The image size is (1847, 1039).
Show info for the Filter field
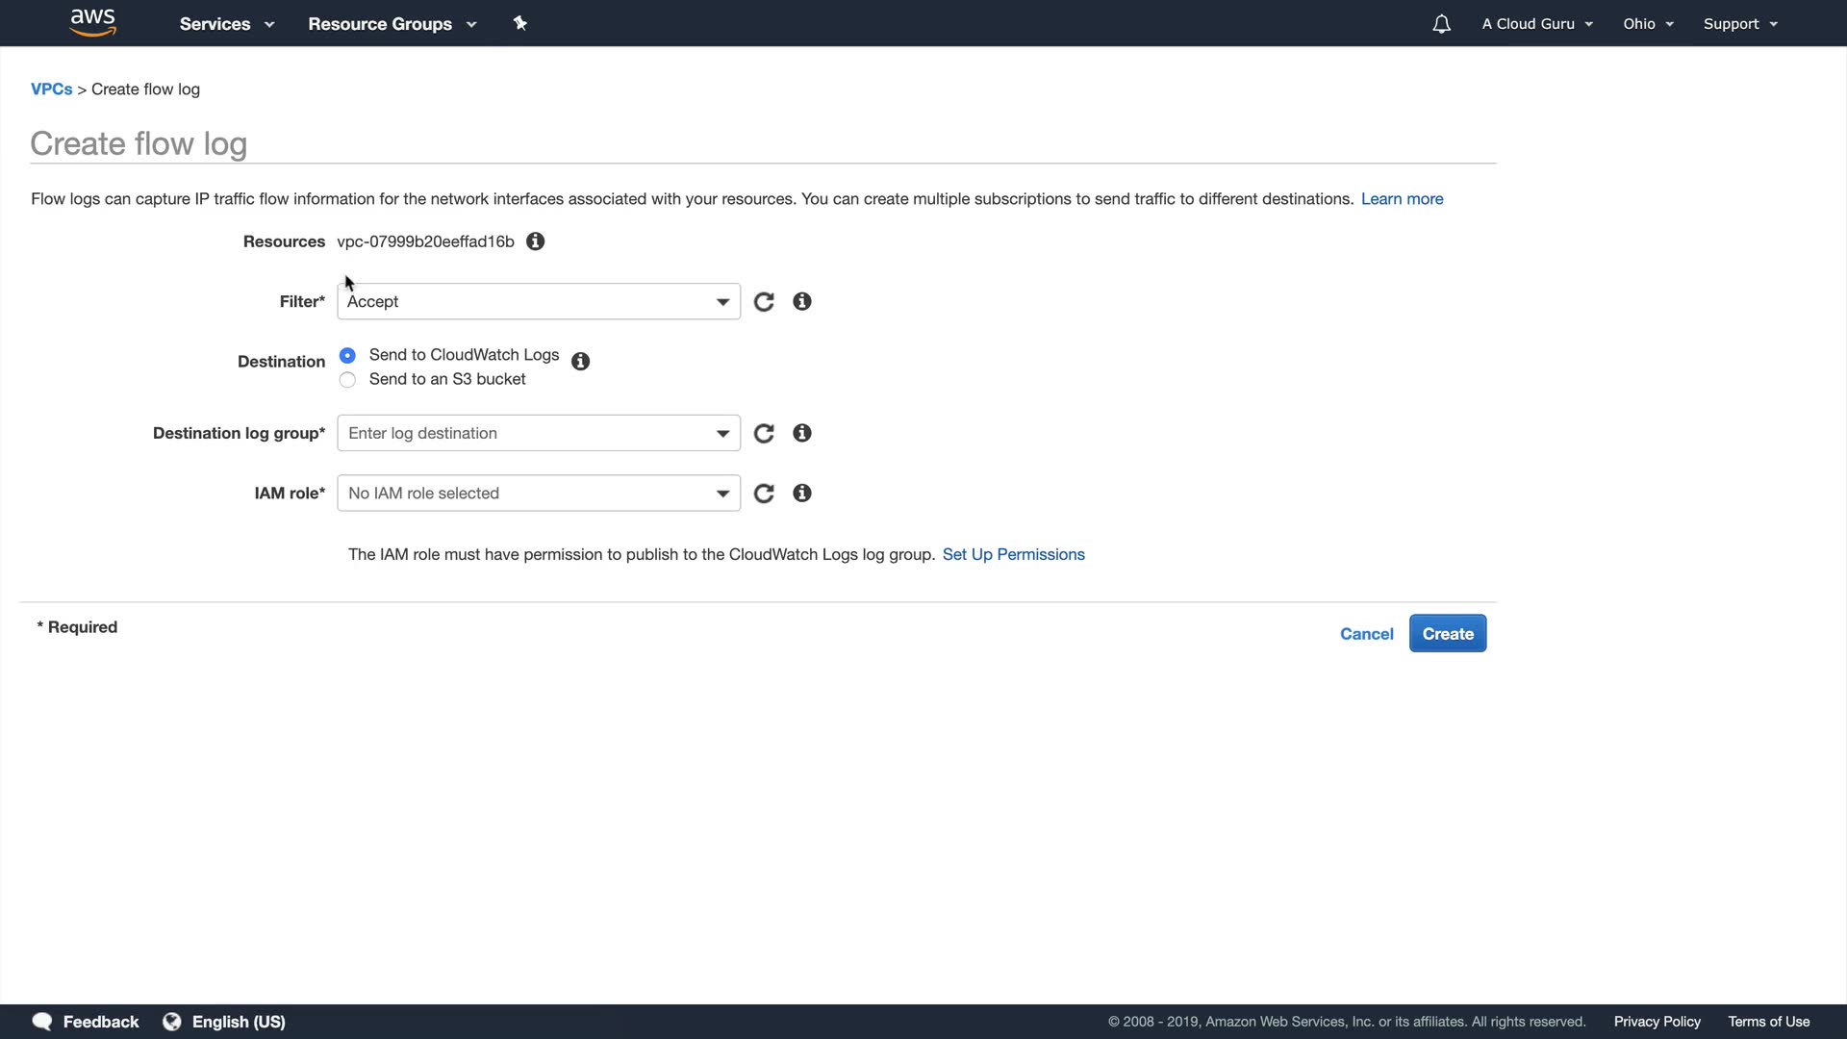click(802, 302)
